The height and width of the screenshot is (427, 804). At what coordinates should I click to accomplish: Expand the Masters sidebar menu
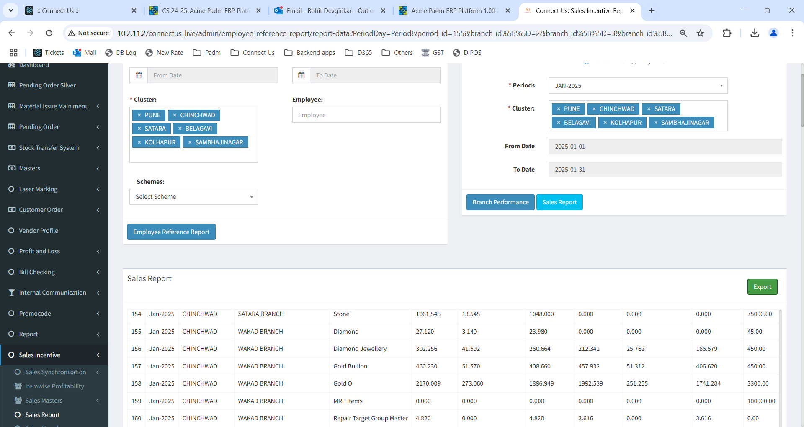[x=54, y=168]
